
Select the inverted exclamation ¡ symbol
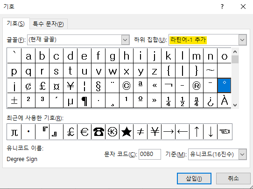tap(14, 85)
